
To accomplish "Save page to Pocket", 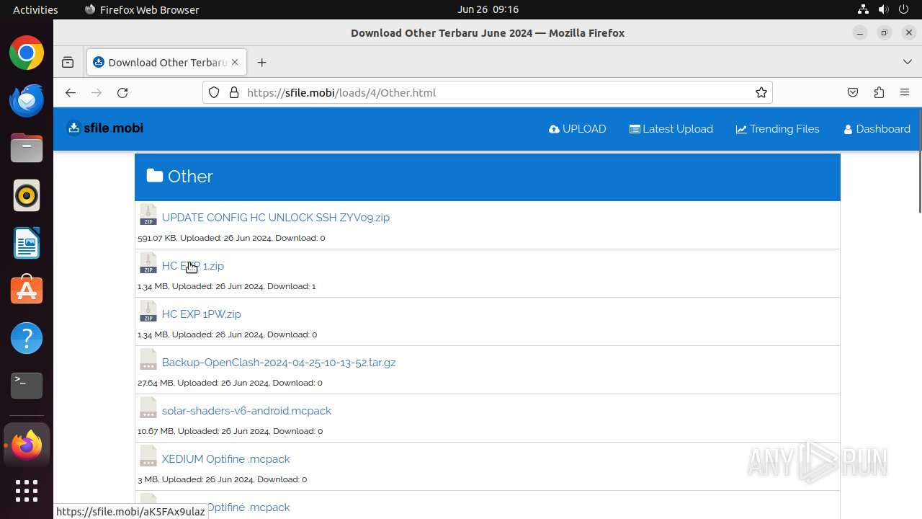I will (x=853, y=92).
